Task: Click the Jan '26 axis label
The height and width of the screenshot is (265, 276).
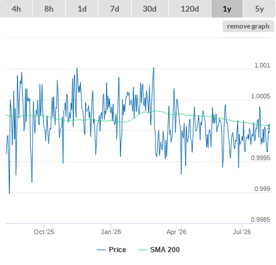Action: [x=111, y=232]
